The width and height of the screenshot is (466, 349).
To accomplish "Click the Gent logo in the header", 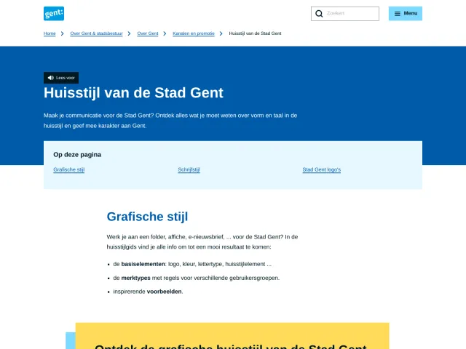I will tap(54, 14).
